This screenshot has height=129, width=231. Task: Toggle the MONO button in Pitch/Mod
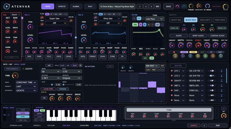click(x=23, y=113)
